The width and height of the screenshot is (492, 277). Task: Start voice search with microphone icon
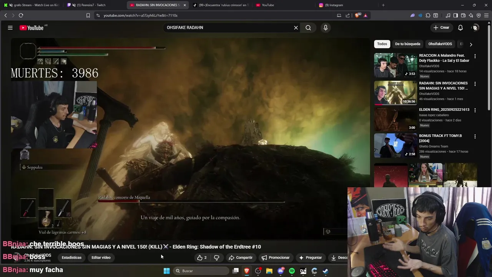(x=326, y=28)
